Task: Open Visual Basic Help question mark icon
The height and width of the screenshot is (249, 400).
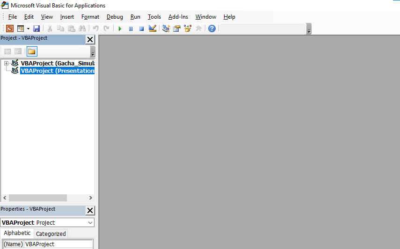Action: 212,28
